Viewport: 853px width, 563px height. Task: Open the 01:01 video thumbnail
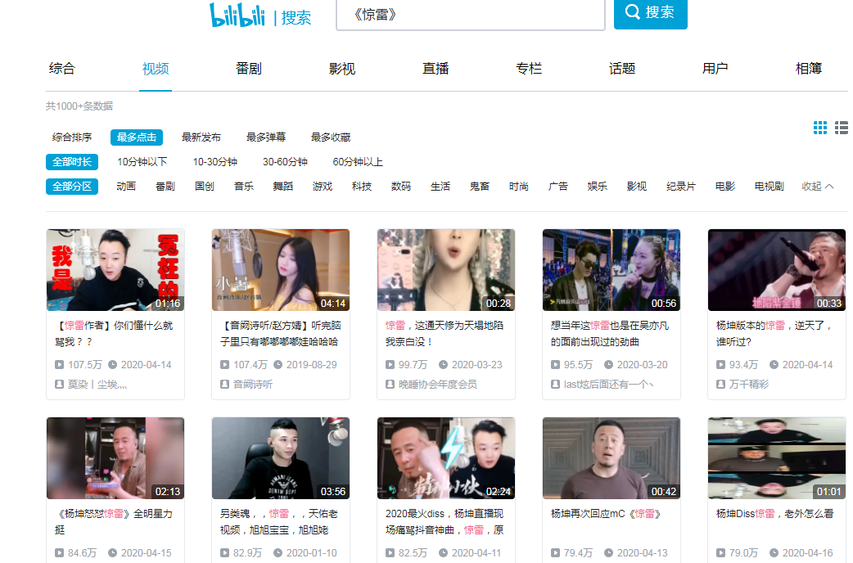777,458
